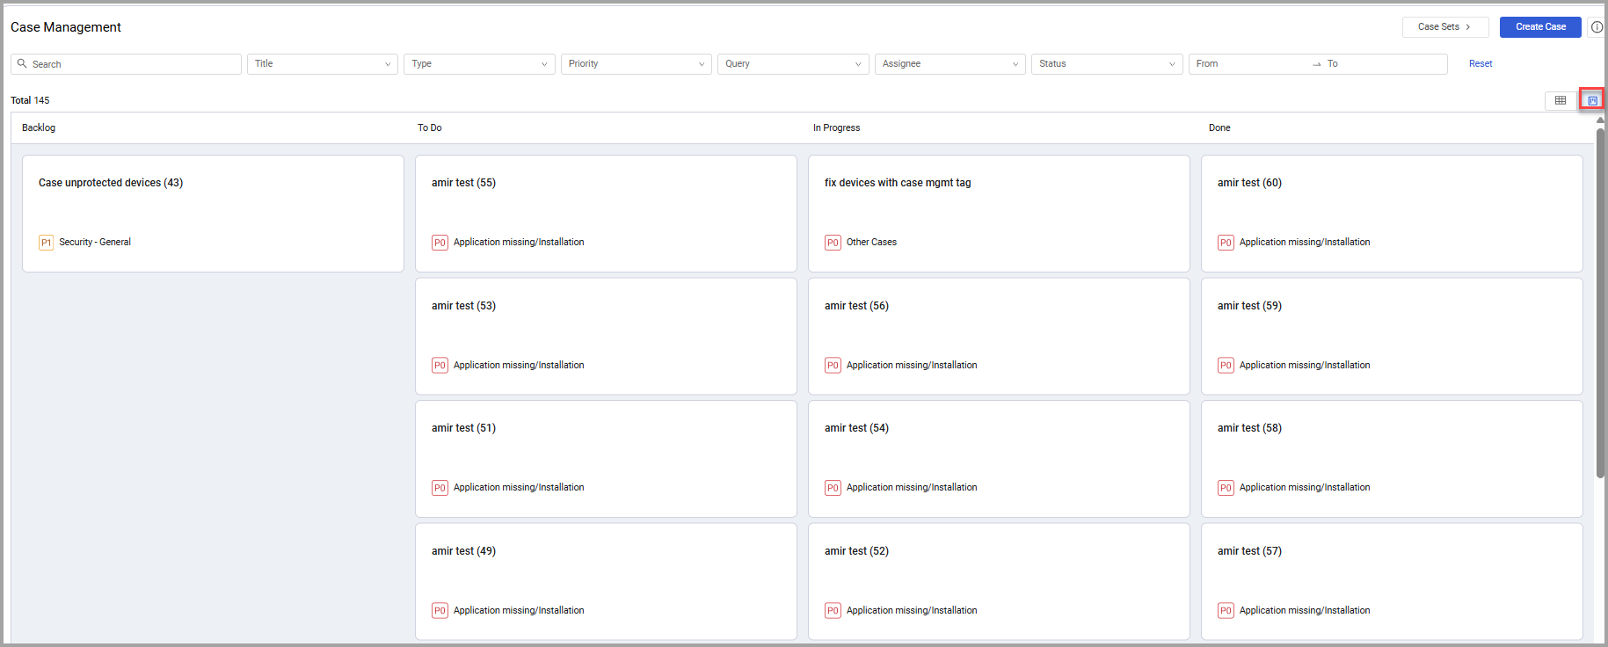Image resolution: width=1608 pixels, height=647 pixels.
Task: Click P0 badge on amir test (56)
Action: click(x=833, y=366)
